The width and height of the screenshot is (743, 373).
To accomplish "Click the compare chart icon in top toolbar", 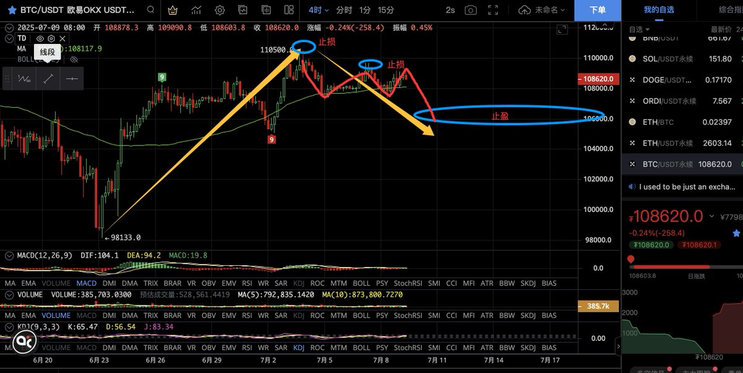I will tap(265, 10).
